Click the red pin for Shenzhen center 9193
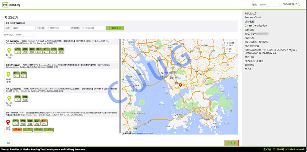307x152 pixels. click(8, 123)
